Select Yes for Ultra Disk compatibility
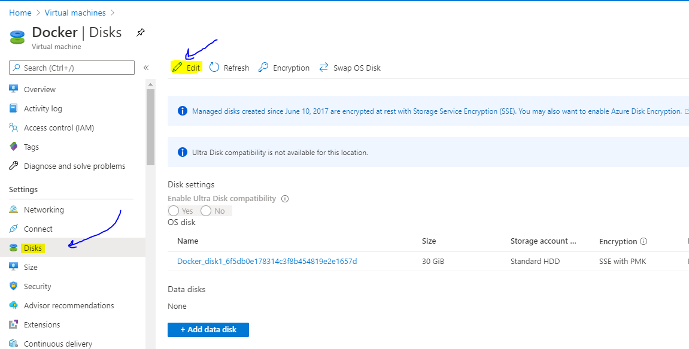689x349 pixels. point(174,210)
